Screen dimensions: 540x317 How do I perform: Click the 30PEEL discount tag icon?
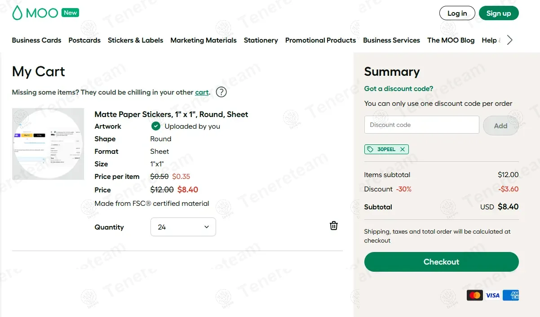point(370,149)
